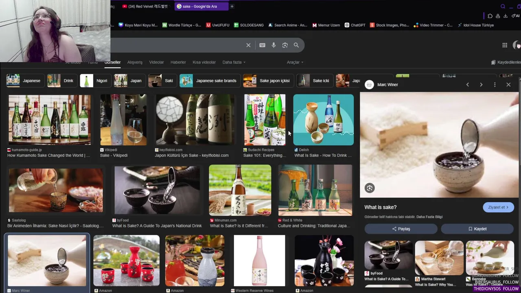Click the browser tab search magnifier icon
The image size is (521, 293).
(x=503, y=6)
